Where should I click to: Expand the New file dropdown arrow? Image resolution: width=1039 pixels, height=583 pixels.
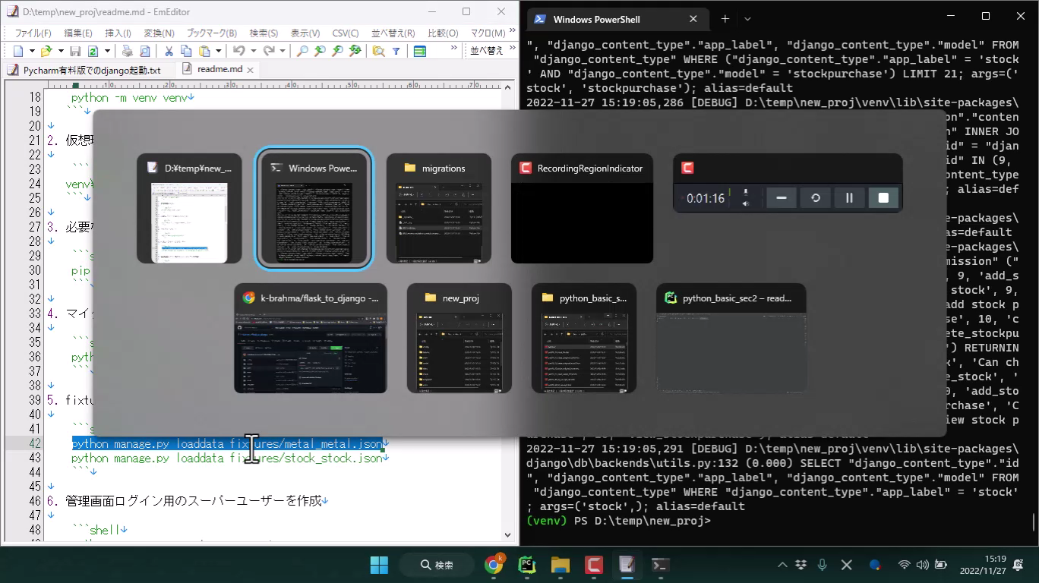(x=32, y=51)
